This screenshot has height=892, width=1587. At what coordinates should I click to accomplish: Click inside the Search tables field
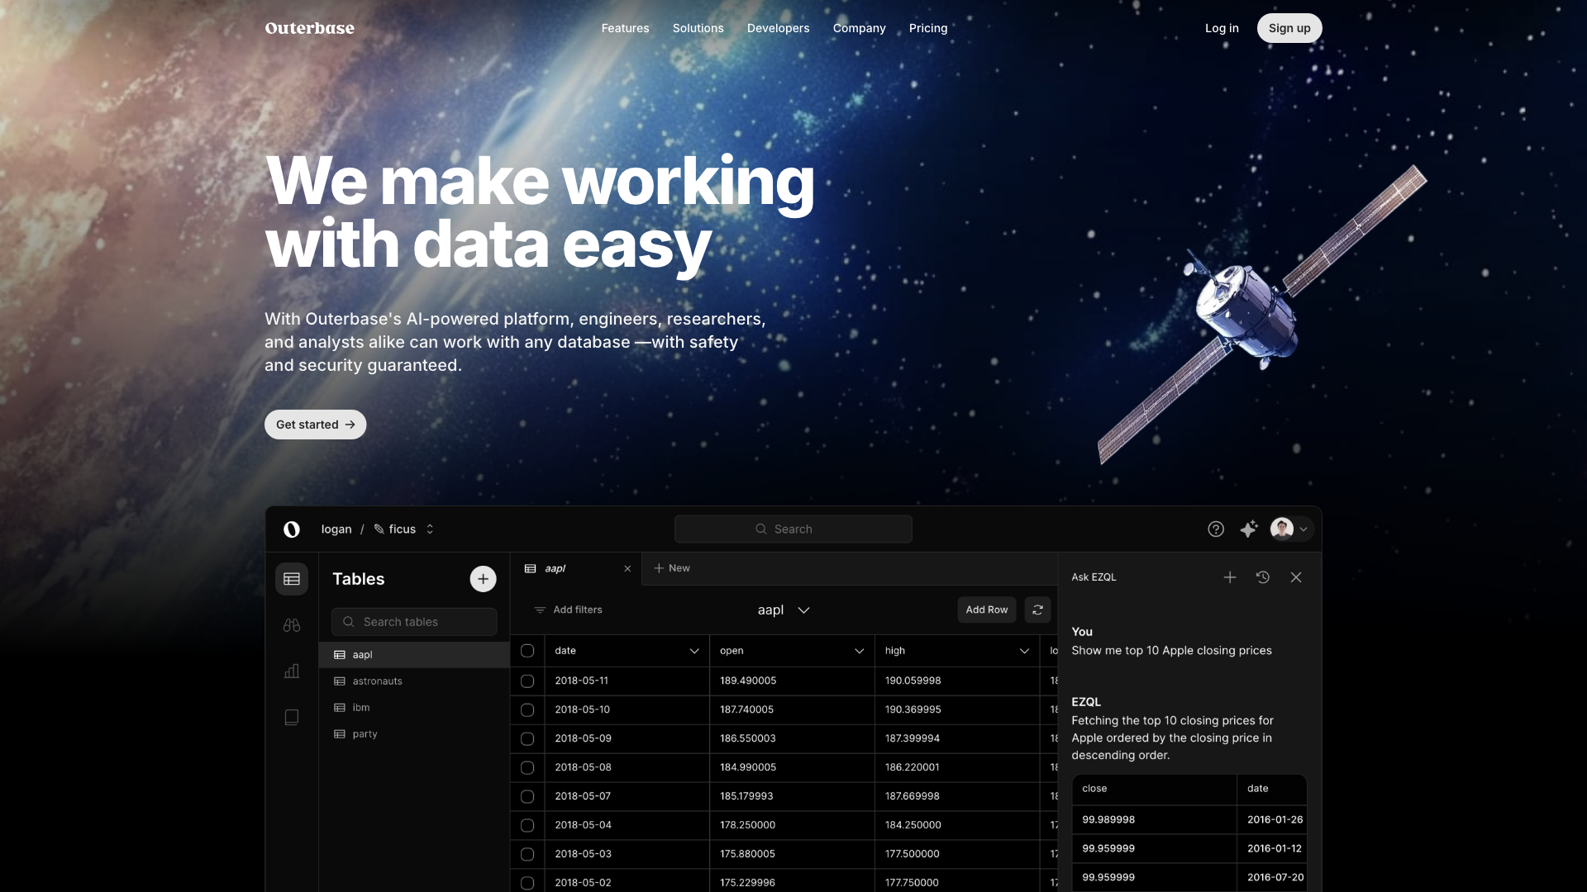[413, 621]
